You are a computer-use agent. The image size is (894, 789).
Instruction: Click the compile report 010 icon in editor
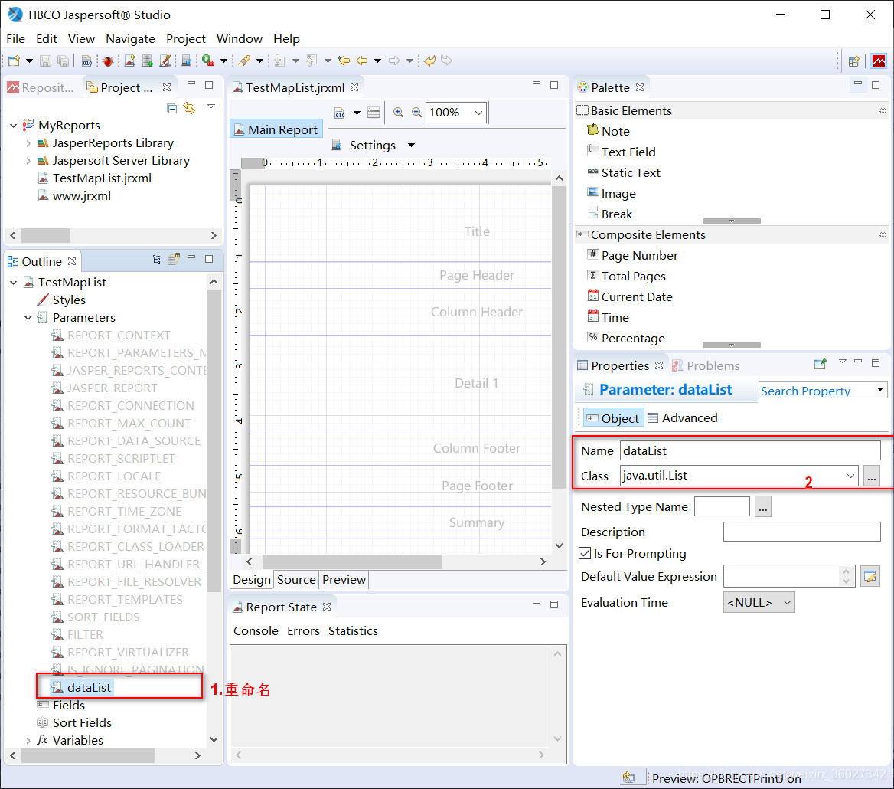click(340, 113)
